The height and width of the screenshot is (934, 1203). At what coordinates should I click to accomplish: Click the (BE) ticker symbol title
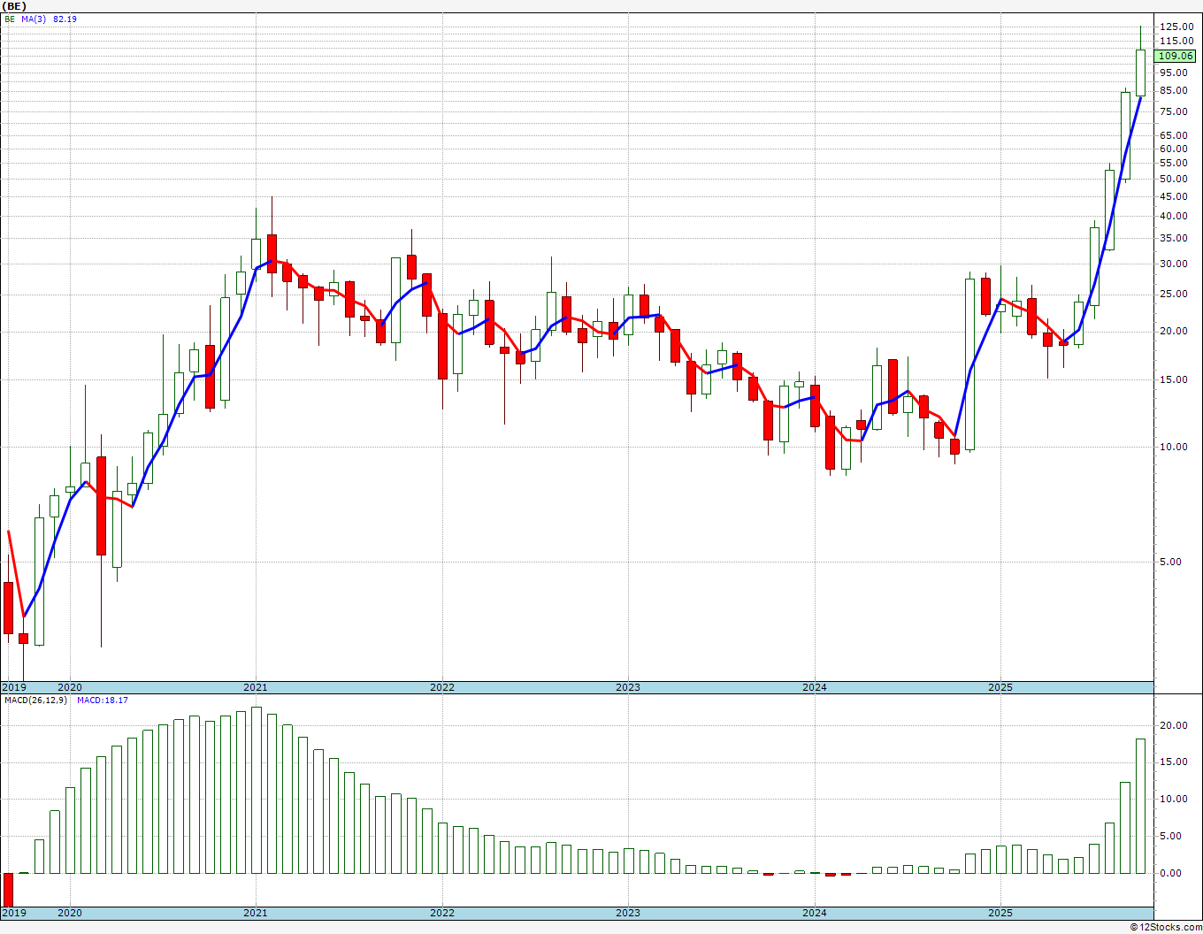click(15, 6)
